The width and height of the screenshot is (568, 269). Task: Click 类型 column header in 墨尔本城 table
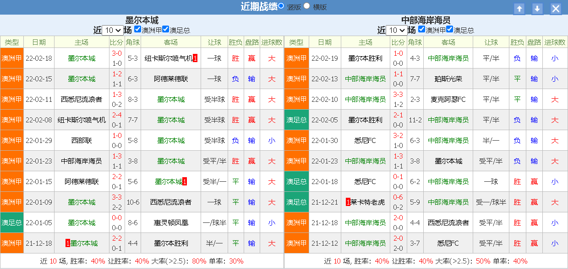pos(11,42)
